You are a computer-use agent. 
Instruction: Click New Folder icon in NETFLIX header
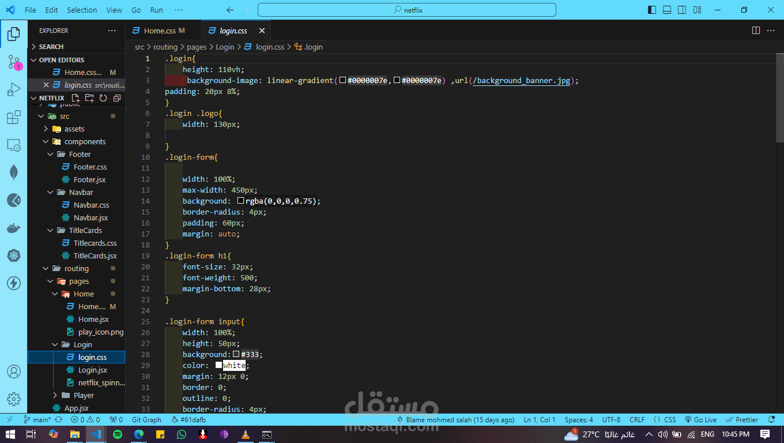(89, 98)
